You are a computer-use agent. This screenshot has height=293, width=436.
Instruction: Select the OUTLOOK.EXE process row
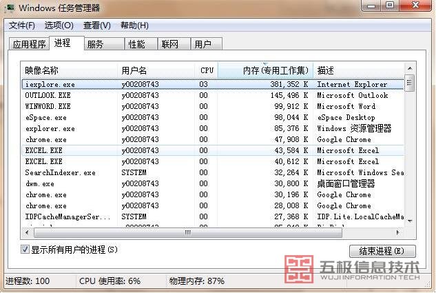pos(213,95)
